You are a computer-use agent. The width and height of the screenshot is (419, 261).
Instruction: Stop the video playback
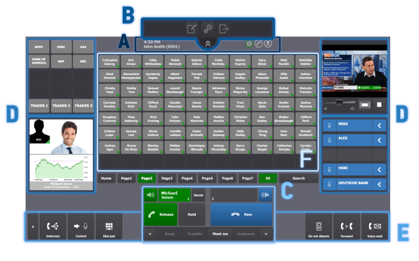click(379, 105)
